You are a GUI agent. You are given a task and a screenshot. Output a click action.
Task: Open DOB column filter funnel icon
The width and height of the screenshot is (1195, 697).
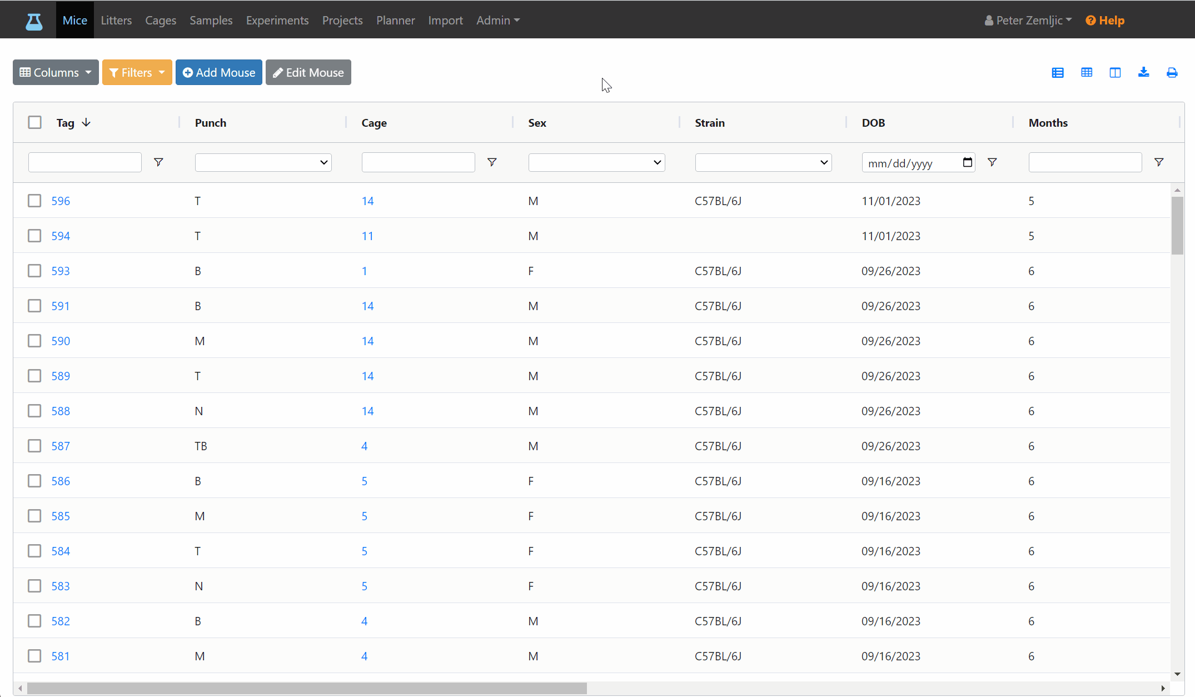point(992,162)
